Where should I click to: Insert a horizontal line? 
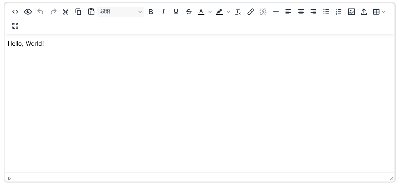tap(276, 12)
